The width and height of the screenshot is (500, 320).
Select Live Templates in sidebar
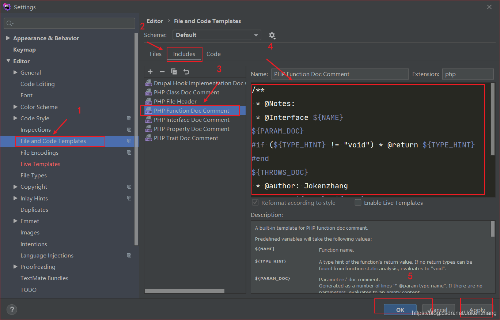click(x=40, y=164)
